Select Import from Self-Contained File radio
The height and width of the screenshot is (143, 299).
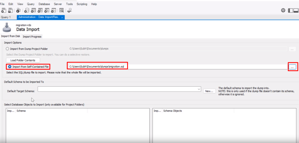10,67
